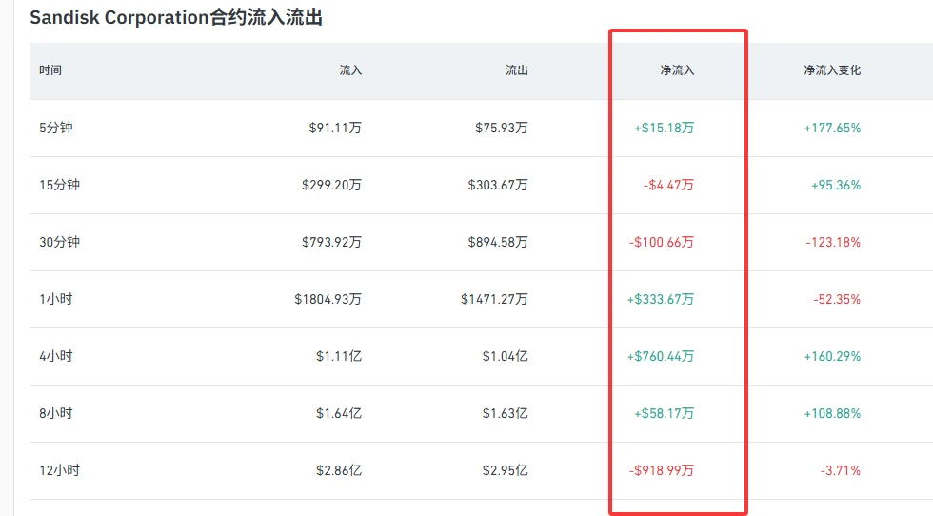Click the change value +160.29%

832,356
